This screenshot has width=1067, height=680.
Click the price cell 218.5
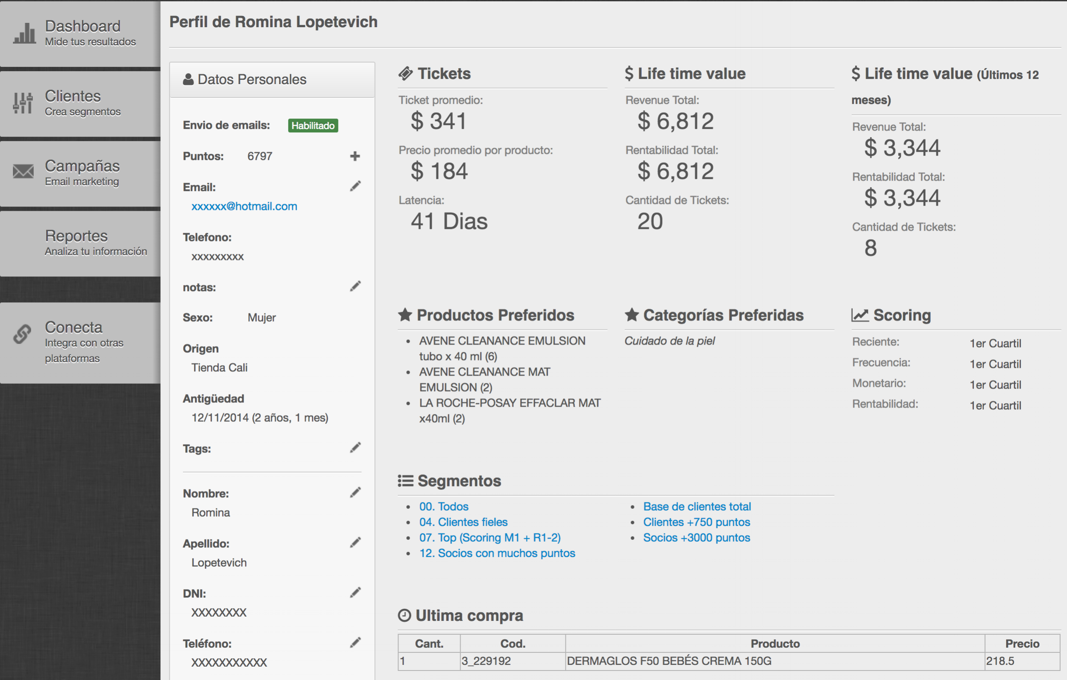click(x=1022, y=661)
